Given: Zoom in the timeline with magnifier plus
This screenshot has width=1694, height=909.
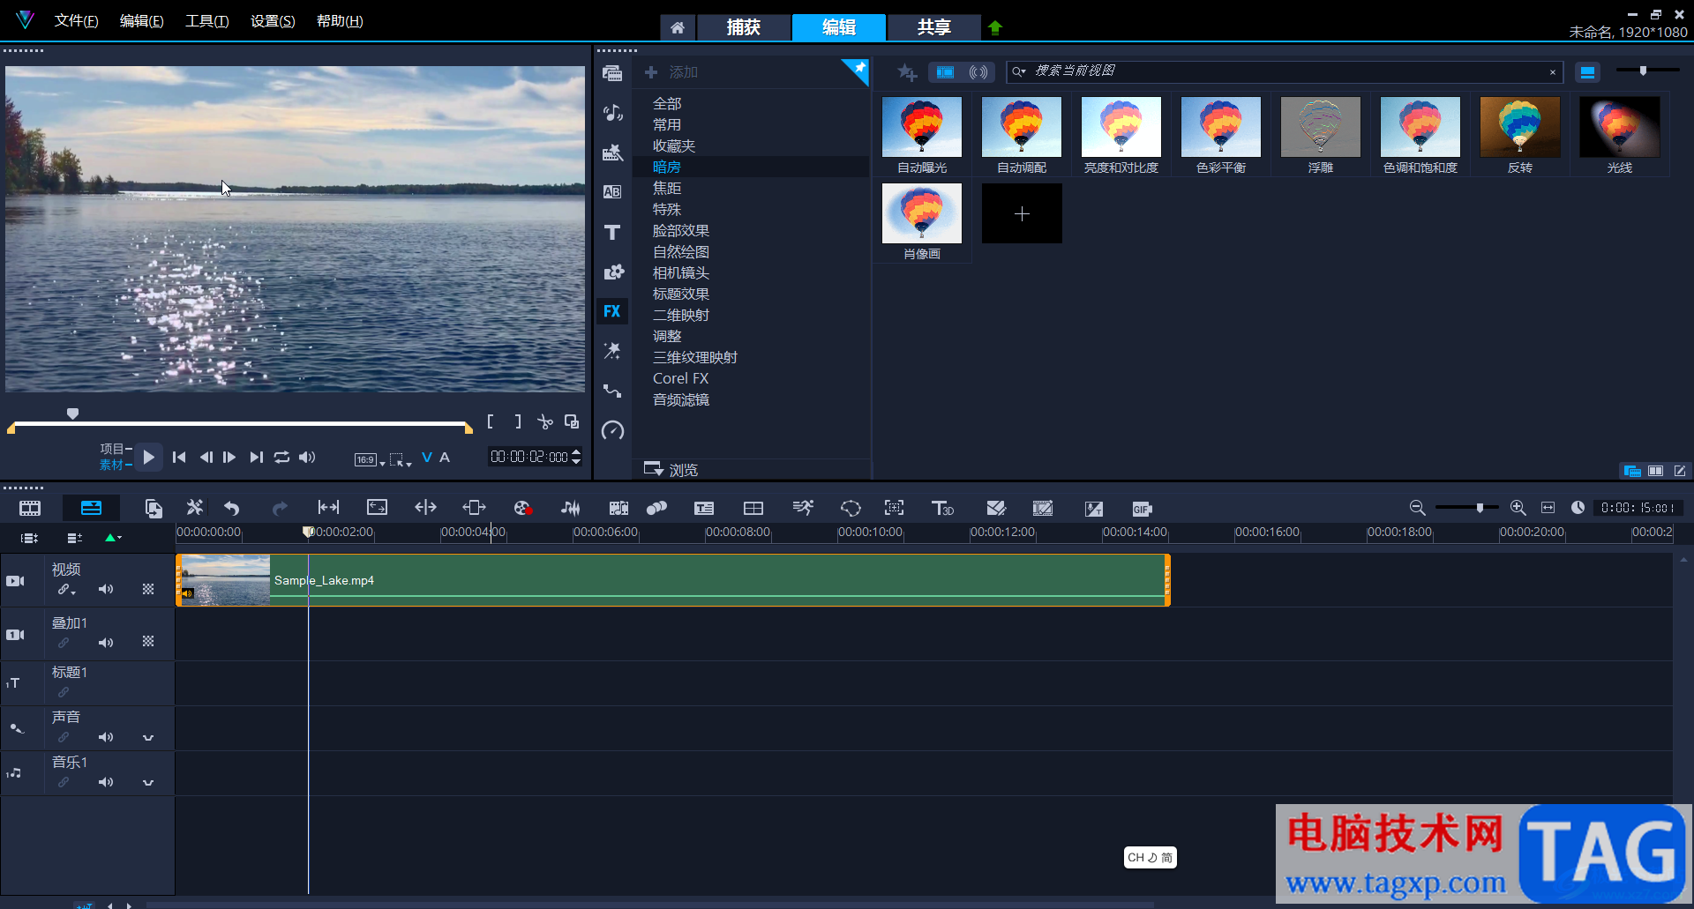Looking at the screenshot, I should 1518,508.
